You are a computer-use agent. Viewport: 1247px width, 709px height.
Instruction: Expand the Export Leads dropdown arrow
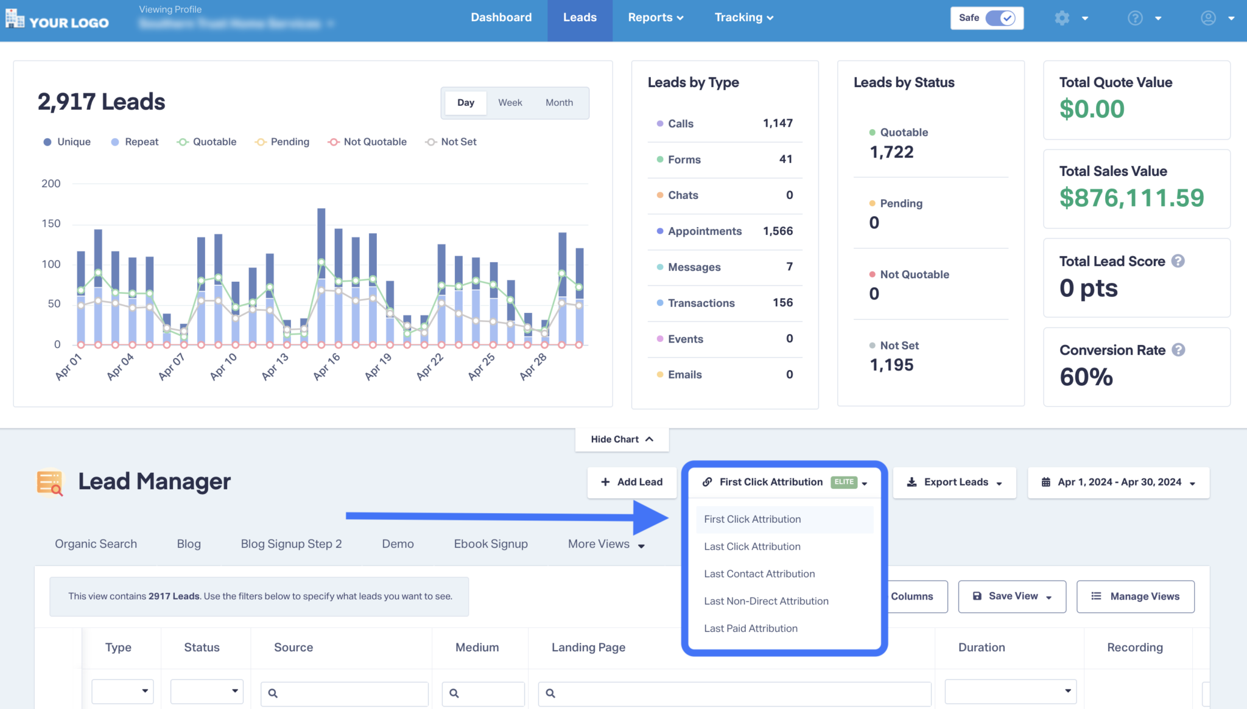(999, 483)
